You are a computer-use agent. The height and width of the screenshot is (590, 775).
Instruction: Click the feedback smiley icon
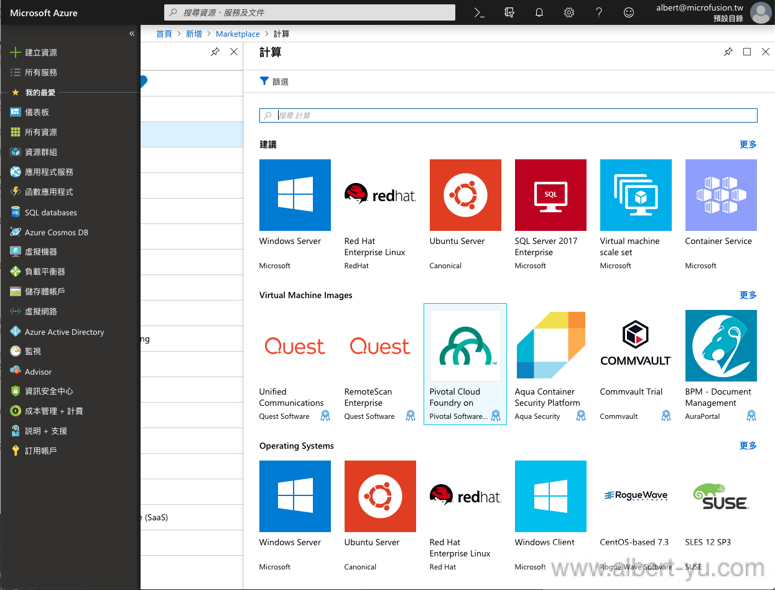tap(629, 12)
